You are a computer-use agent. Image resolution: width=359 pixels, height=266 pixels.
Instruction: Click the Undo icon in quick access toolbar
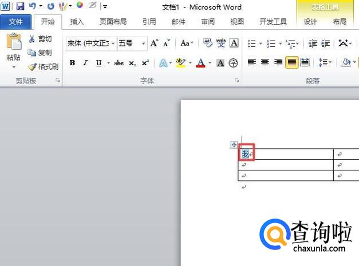(x=32, y=6)
